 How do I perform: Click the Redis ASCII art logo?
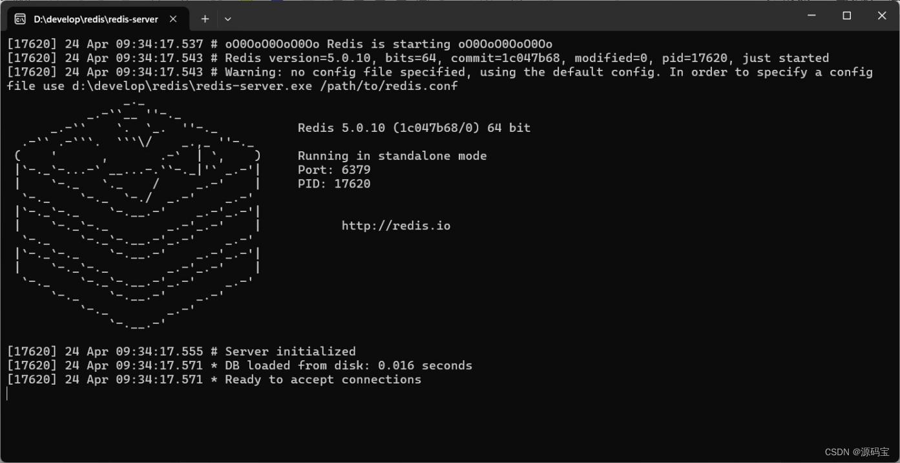137,213
